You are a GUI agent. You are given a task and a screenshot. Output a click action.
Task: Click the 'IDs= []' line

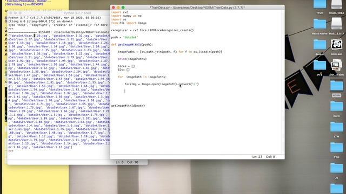[x=124, y=70]
